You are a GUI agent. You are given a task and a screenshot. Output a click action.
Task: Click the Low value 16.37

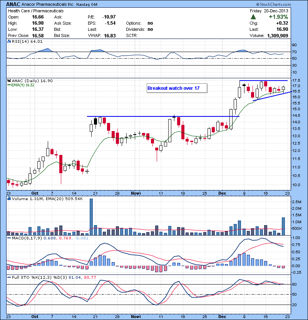pos(38,29)
